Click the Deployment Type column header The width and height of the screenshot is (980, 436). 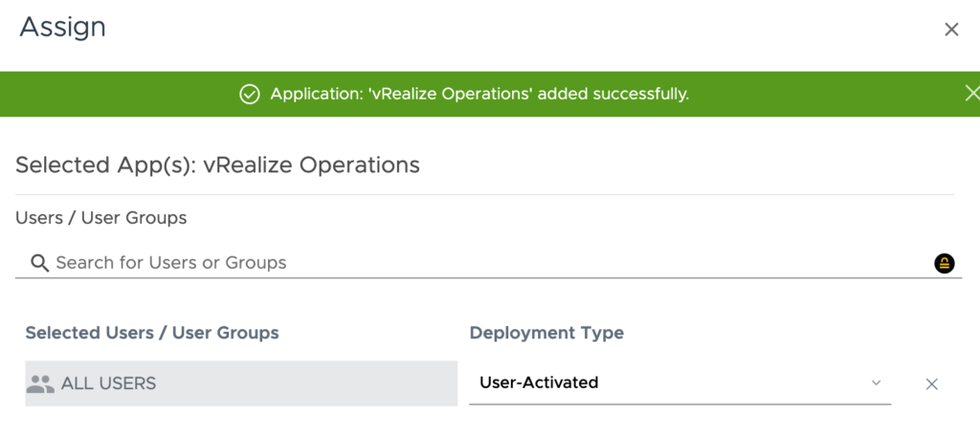(546, 333)
